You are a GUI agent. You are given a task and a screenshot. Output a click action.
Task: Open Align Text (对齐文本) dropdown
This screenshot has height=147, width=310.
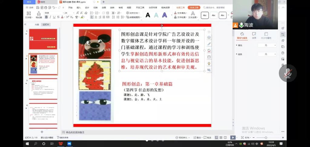(x=133, y=13)
